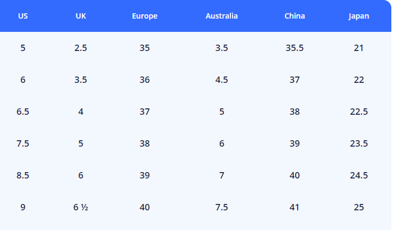Click the Europe column header
Screen dimensions: 394x230
(x=145, y=16)
